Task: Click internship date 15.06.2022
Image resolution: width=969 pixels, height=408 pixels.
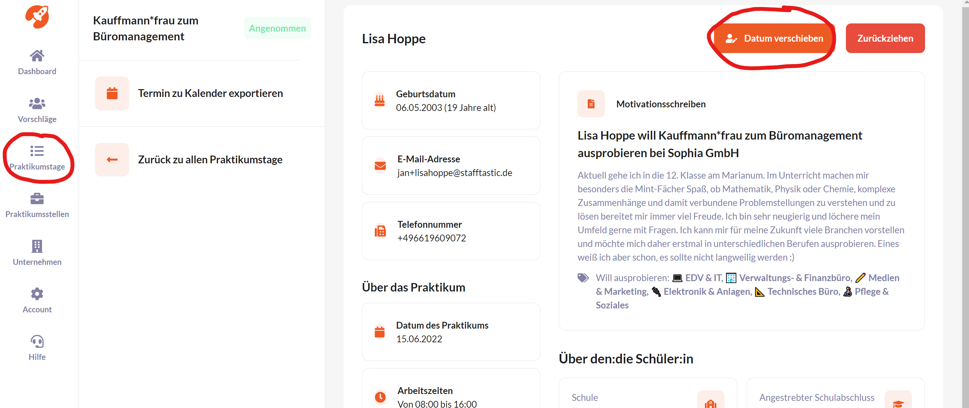Action: pyautogui.click(x=419, y=339)
